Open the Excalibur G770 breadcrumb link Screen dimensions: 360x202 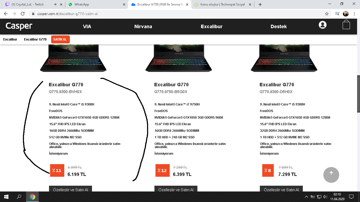pos(35,39)
